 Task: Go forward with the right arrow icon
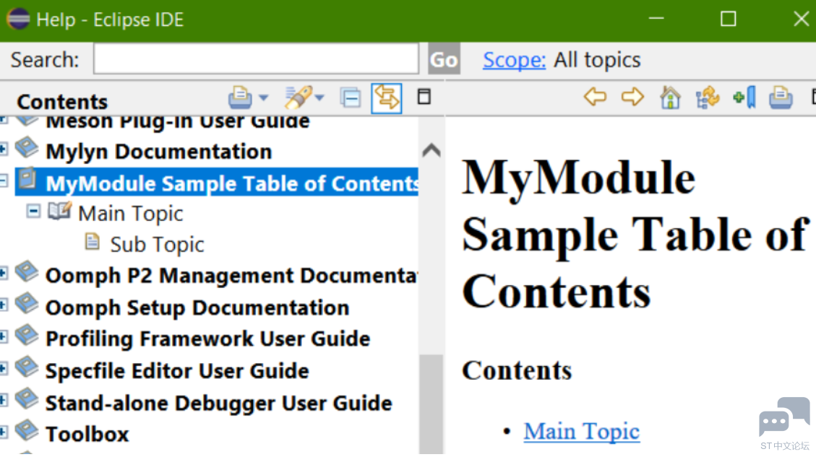[x=632, y=97]
